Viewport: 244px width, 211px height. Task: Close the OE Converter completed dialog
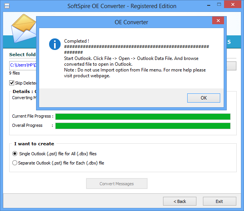218,20
